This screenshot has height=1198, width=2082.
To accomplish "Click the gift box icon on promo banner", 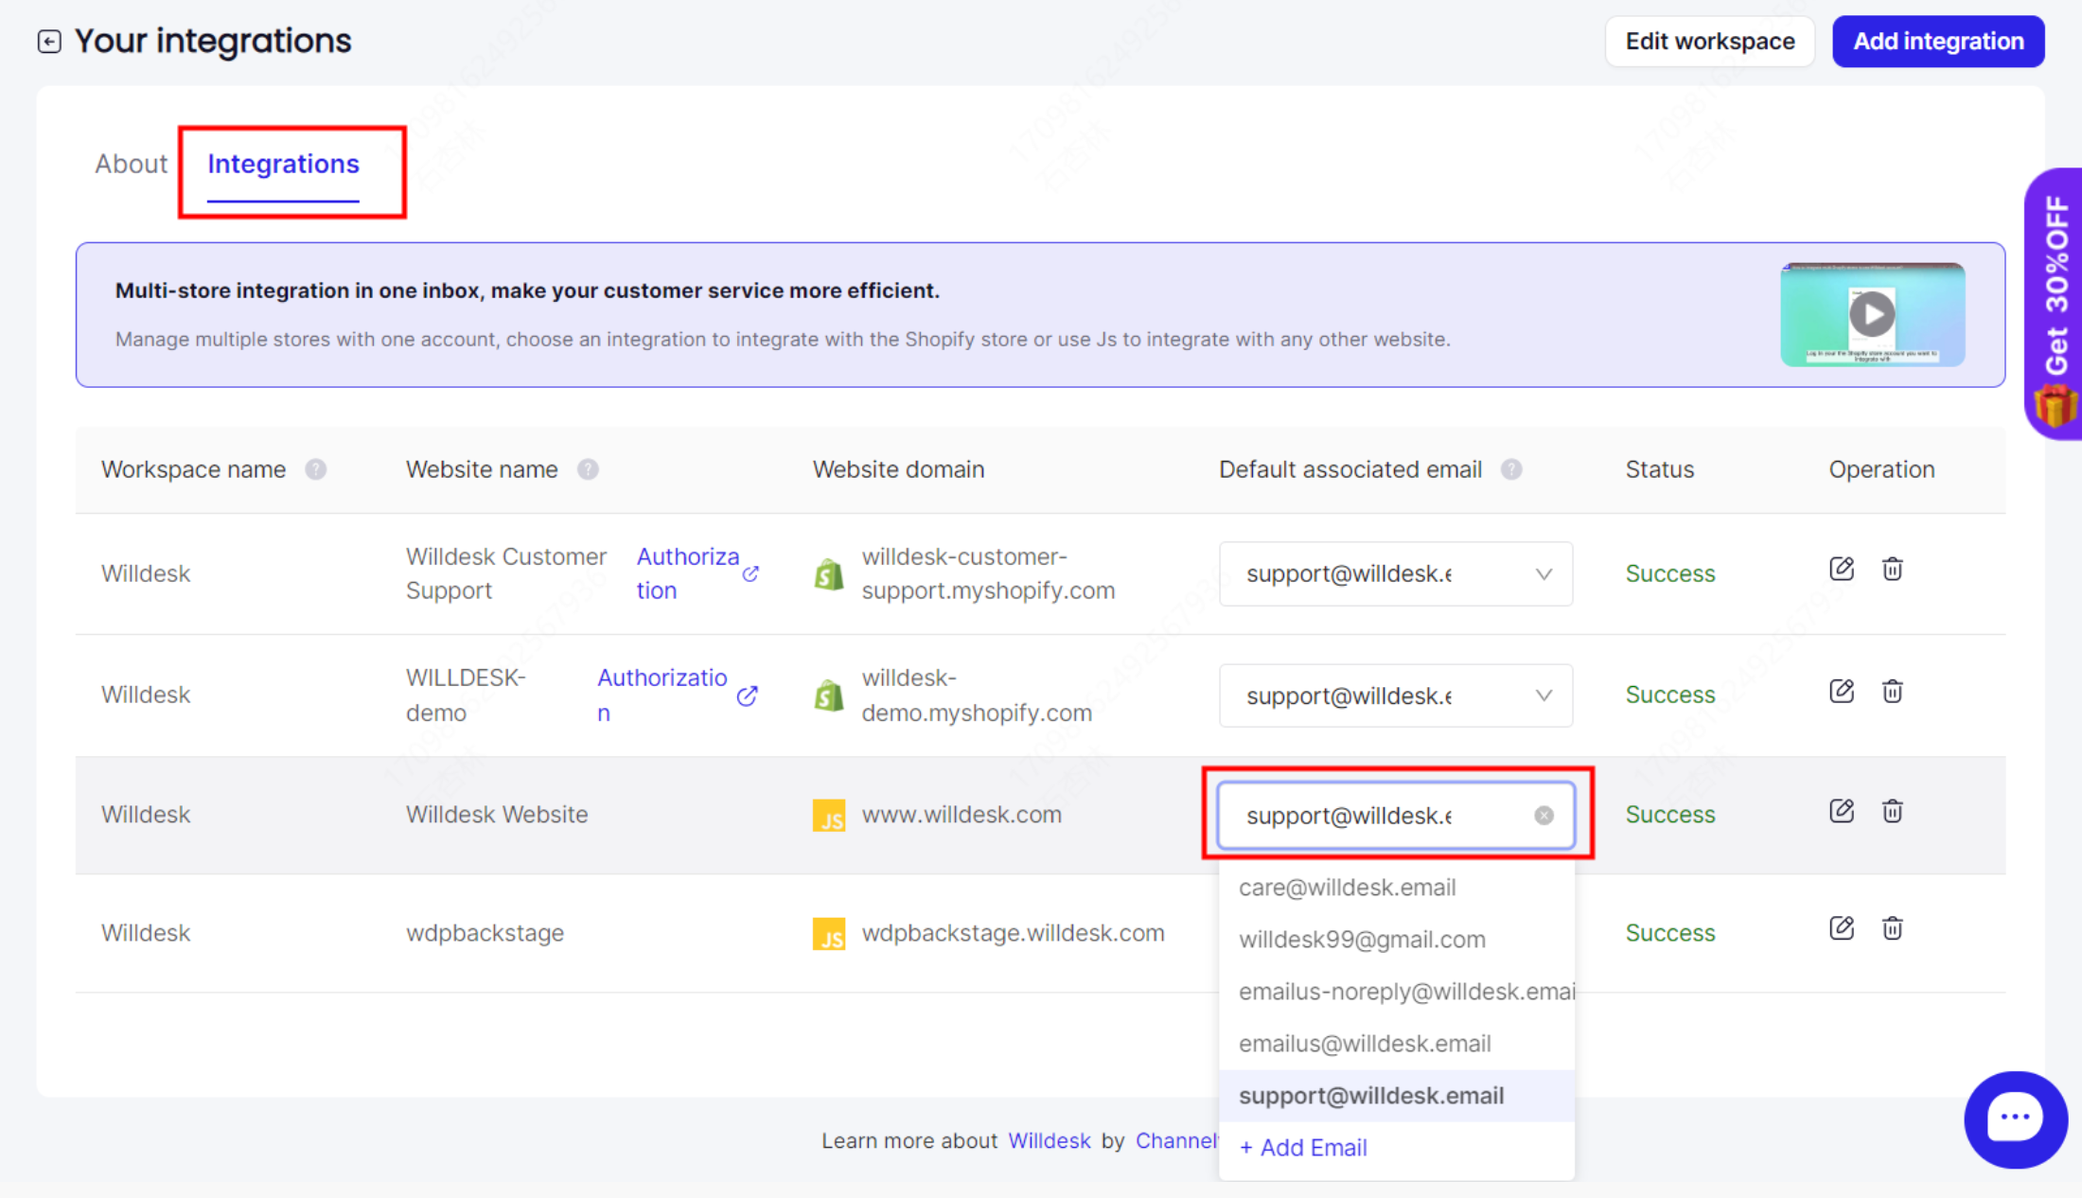I will point(2056,407).
